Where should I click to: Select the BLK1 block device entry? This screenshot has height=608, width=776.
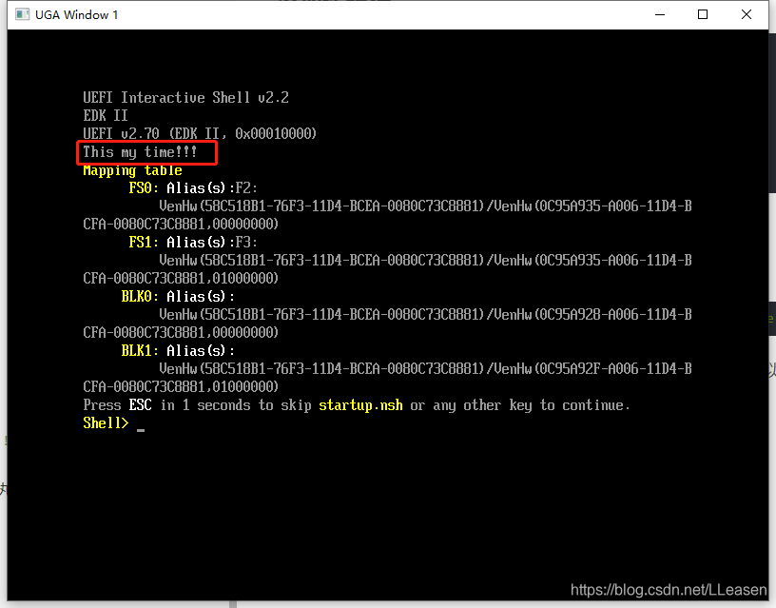[139, 350]
